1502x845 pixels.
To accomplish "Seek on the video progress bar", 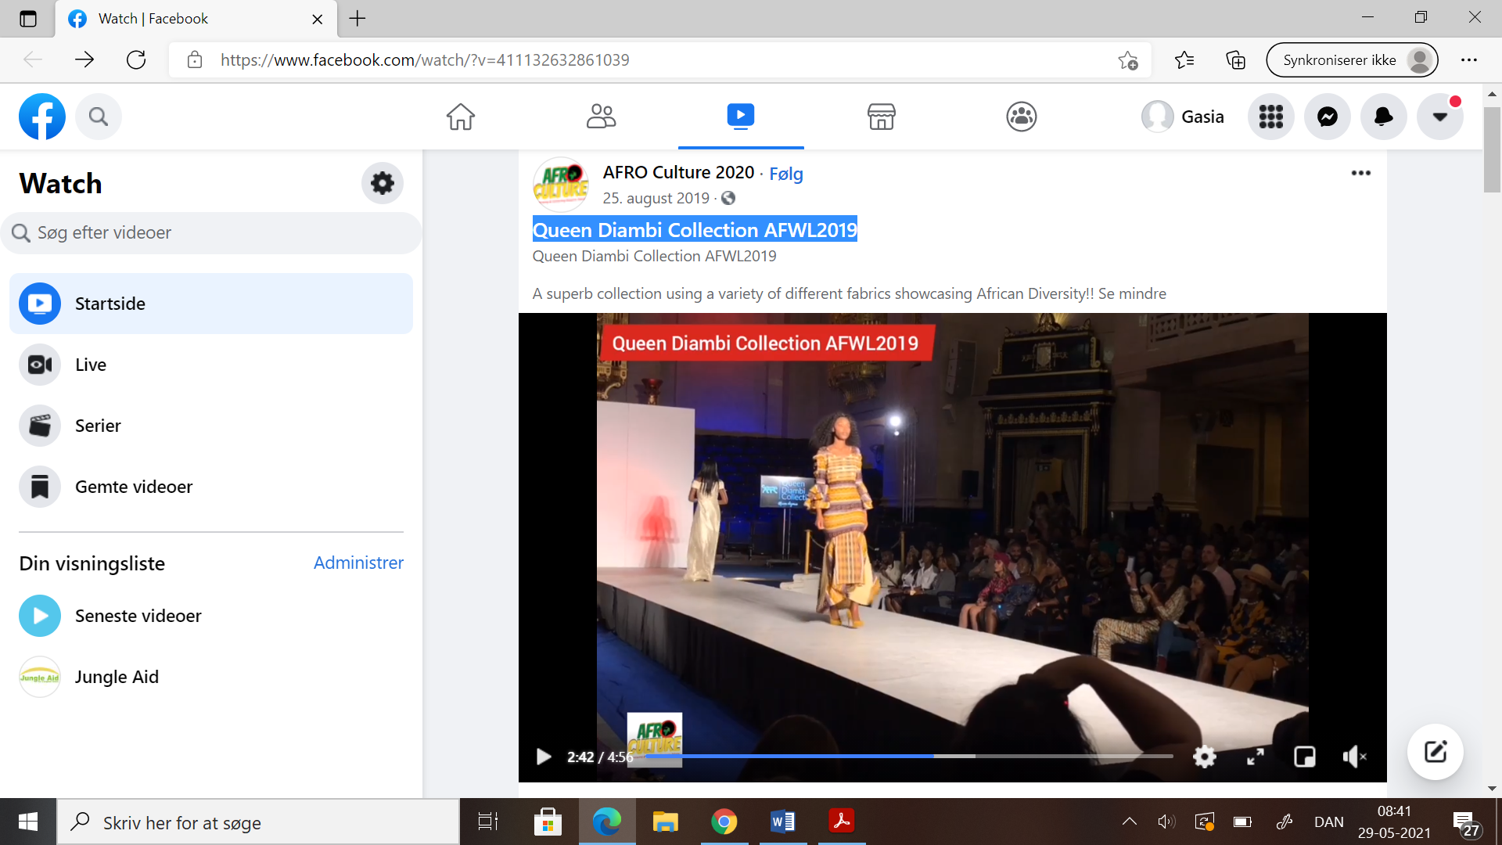I will point(907,757).
